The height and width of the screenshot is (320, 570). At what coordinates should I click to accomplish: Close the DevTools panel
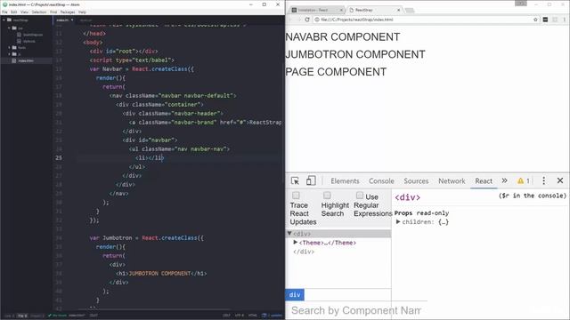560,180
